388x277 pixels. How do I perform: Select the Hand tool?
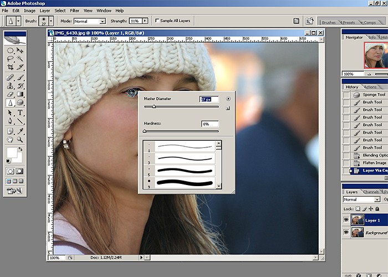(x=10, y=140)
